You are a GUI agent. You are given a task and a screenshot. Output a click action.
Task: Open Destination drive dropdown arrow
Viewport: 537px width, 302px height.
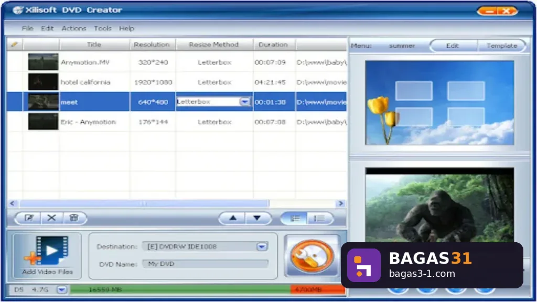pos(262,246)
